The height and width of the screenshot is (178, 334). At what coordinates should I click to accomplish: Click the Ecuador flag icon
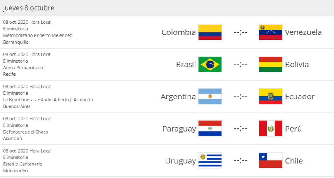coord(271,96)
